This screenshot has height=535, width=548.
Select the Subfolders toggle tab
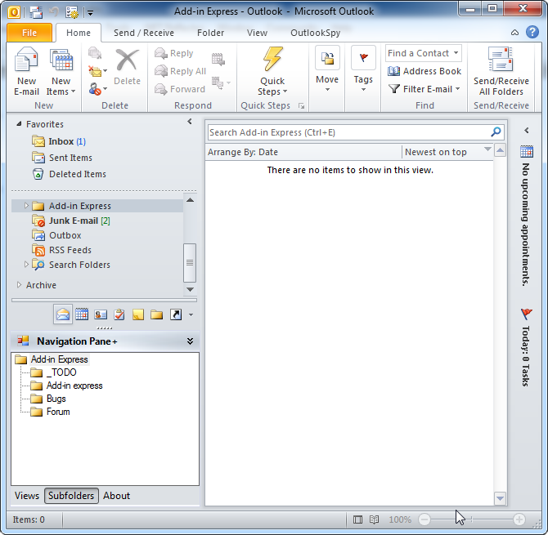[x=71, y=496]
